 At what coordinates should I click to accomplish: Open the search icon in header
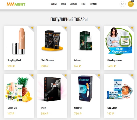click(x=123, y=4)
